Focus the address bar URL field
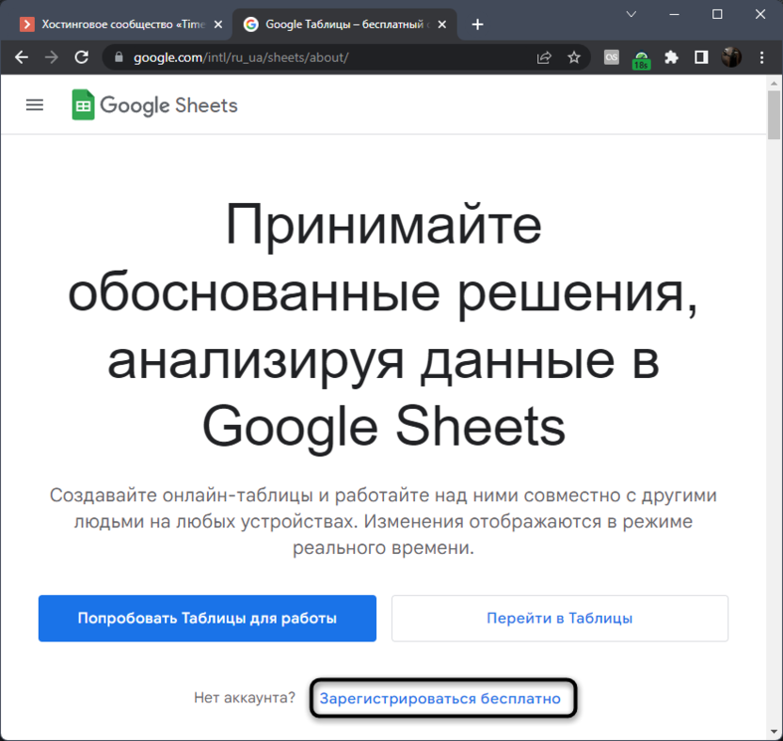The image size is (783, 741). point(320,57)
